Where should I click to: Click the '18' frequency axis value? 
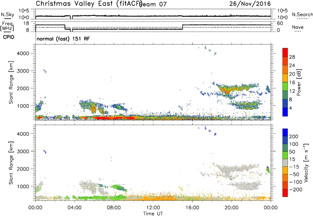[x=26, y=23]
